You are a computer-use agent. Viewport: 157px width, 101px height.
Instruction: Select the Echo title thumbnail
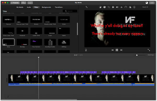(x=8, y=42)
